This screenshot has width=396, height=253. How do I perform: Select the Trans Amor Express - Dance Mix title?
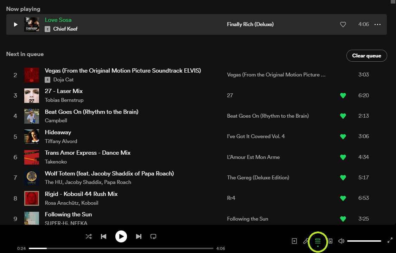coord(88,153)
